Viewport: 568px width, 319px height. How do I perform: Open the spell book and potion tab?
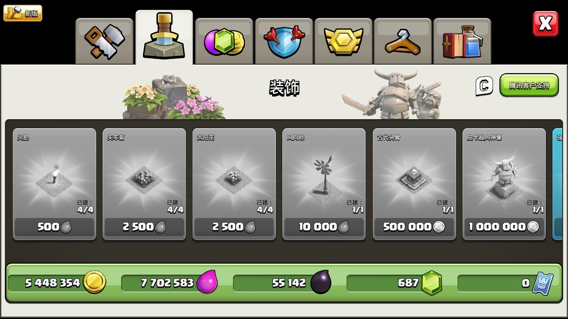coord(462,42)
